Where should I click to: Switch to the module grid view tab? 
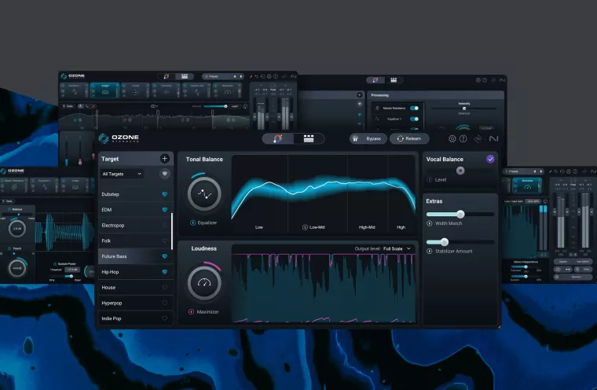(309, 138)
